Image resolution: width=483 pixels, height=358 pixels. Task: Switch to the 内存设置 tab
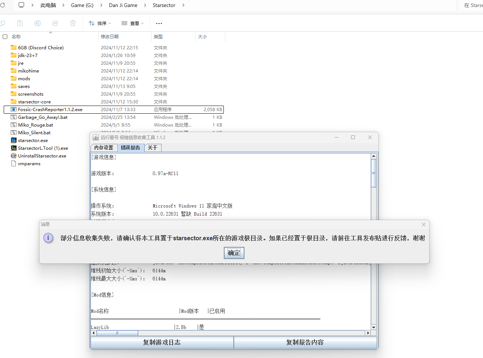pos(104,148)
